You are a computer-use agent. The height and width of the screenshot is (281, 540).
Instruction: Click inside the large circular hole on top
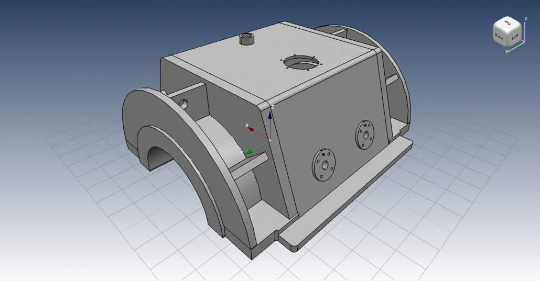click(301, 62)
